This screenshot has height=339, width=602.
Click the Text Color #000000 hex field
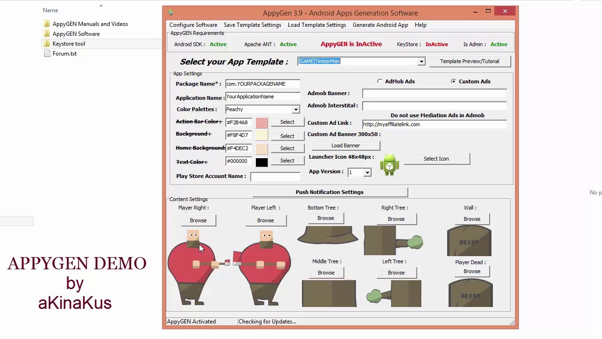coord(238,161)
